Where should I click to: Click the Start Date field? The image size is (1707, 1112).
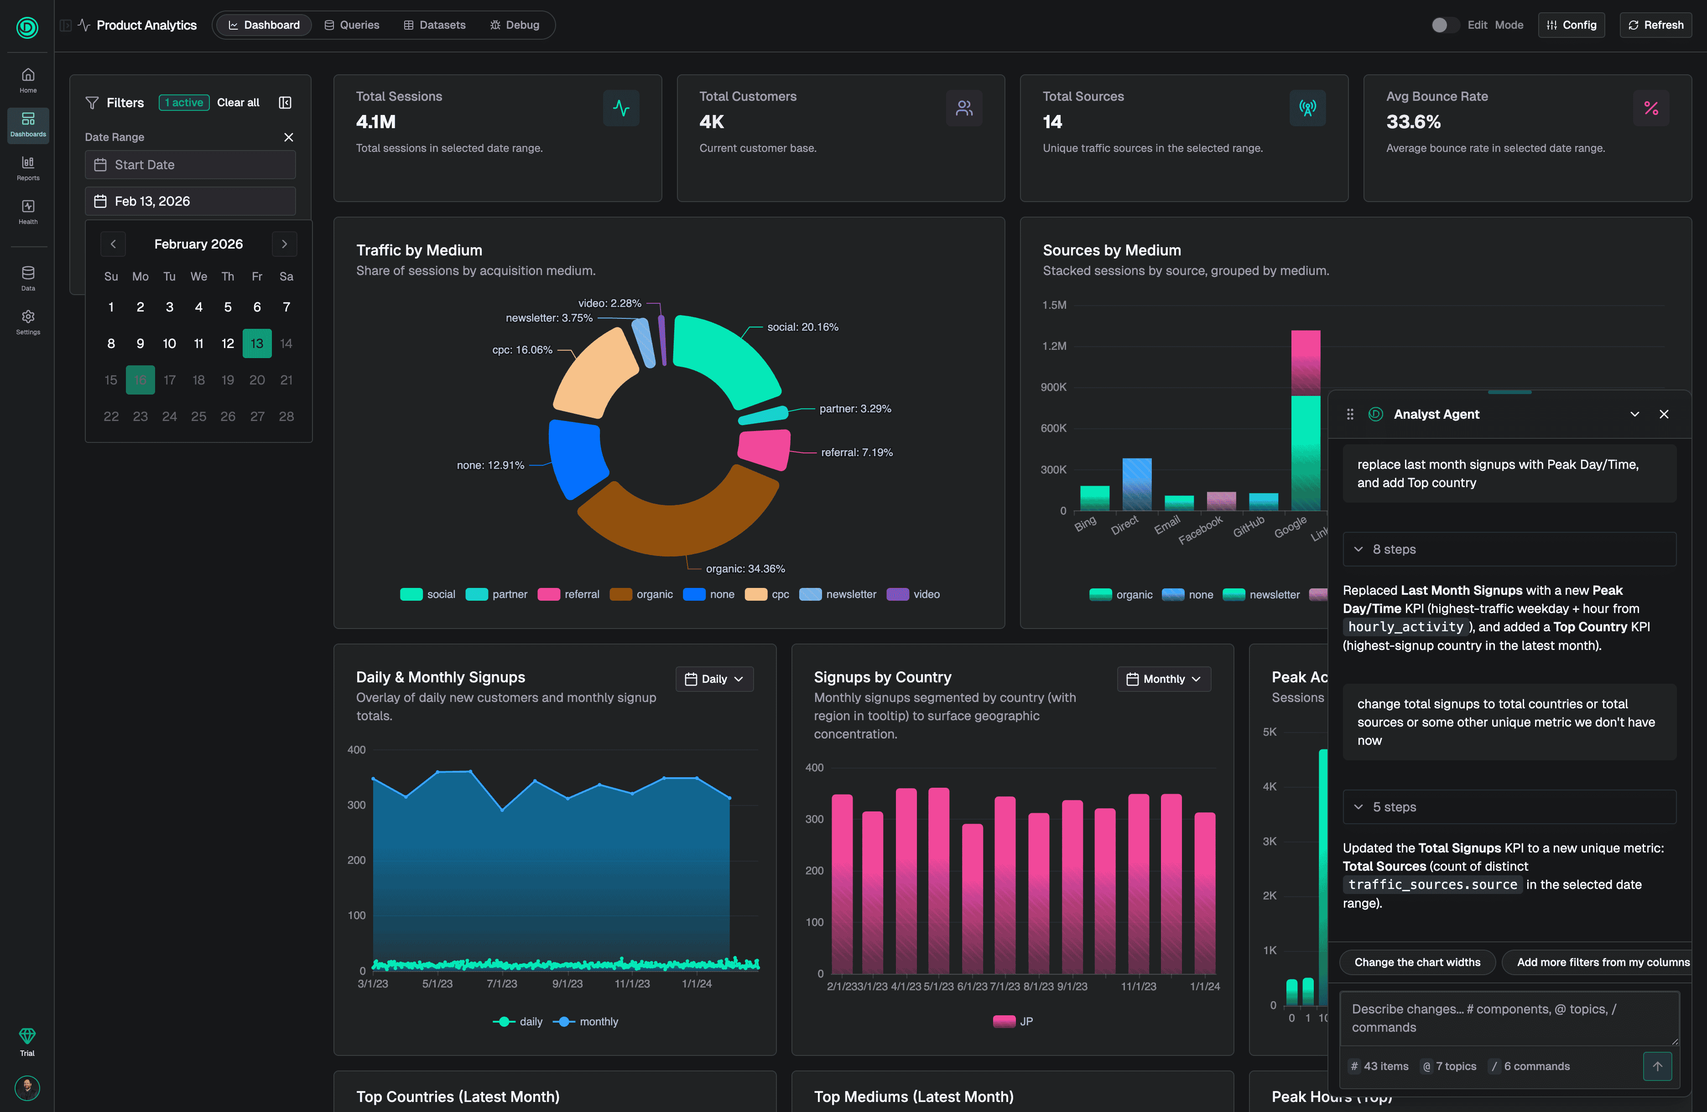[x=190, y=165]
